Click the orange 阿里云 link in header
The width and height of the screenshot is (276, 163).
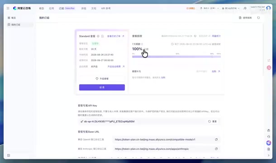[x=191, y=8]
